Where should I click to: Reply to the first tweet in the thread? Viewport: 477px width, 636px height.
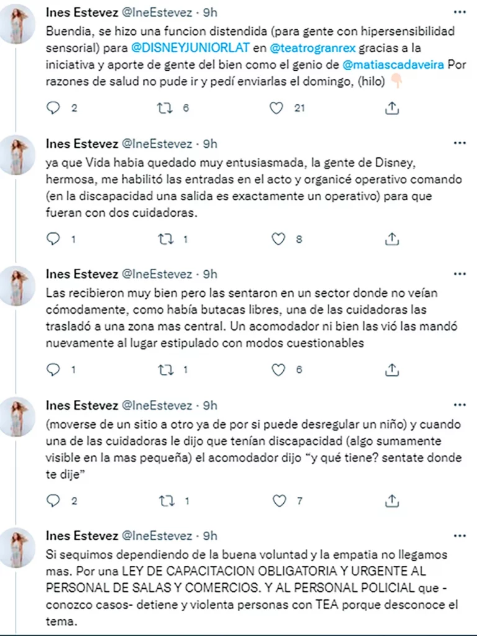pyautogui.click(x=55, y=107)
